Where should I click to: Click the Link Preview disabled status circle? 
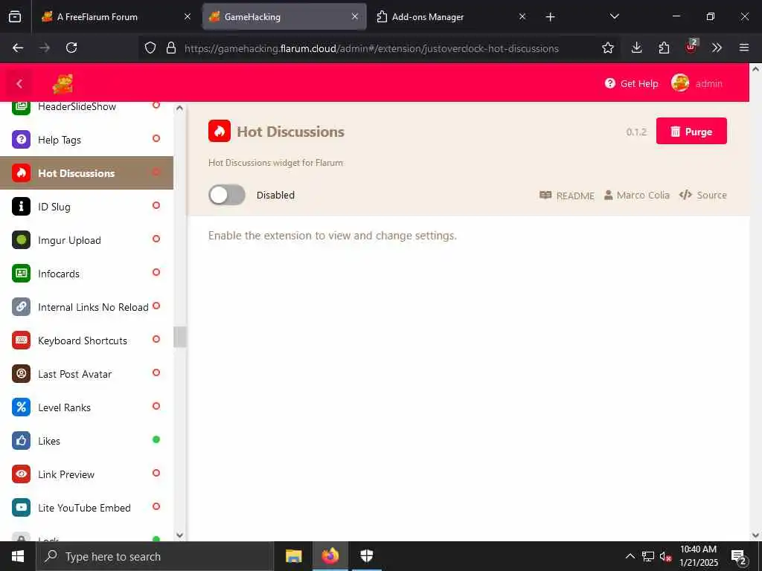click(156, 474)
